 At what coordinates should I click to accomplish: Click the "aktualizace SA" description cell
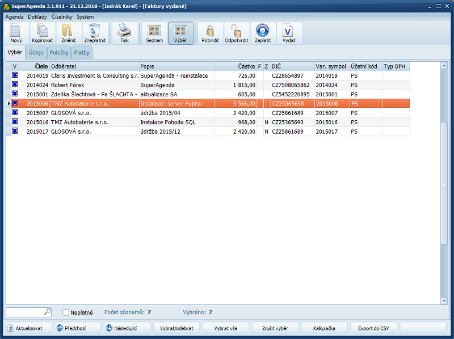[x=176, y=94]
